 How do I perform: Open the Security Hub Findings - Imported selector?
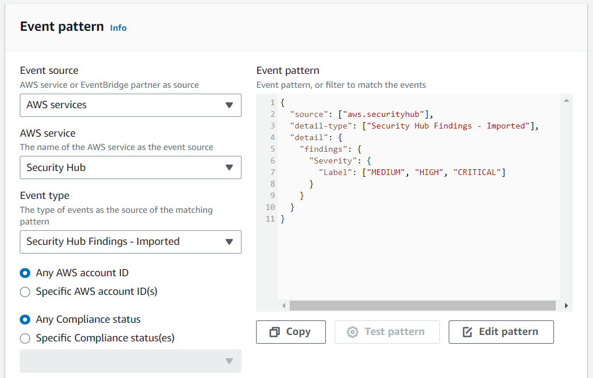point(130,242)
